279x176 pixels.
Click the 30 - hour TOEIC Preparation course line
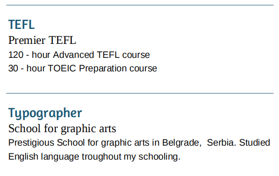[83, 68]
